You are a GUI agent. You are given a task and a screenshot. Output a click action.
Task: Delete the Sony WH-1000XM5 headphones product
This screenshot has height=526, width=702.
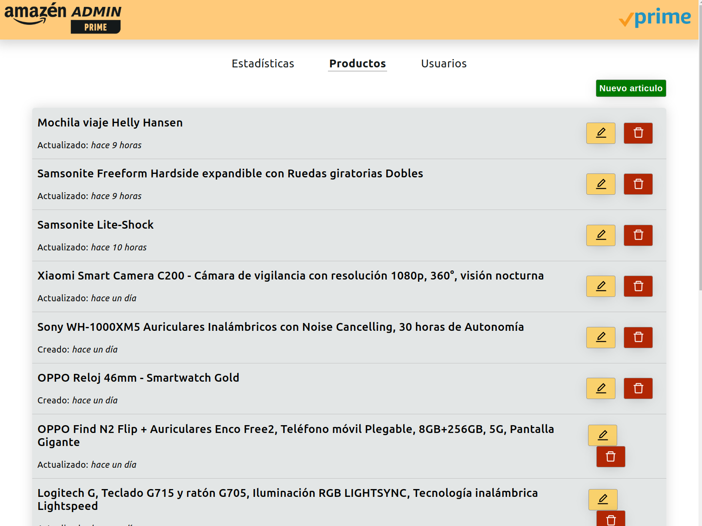coord(638,337)
